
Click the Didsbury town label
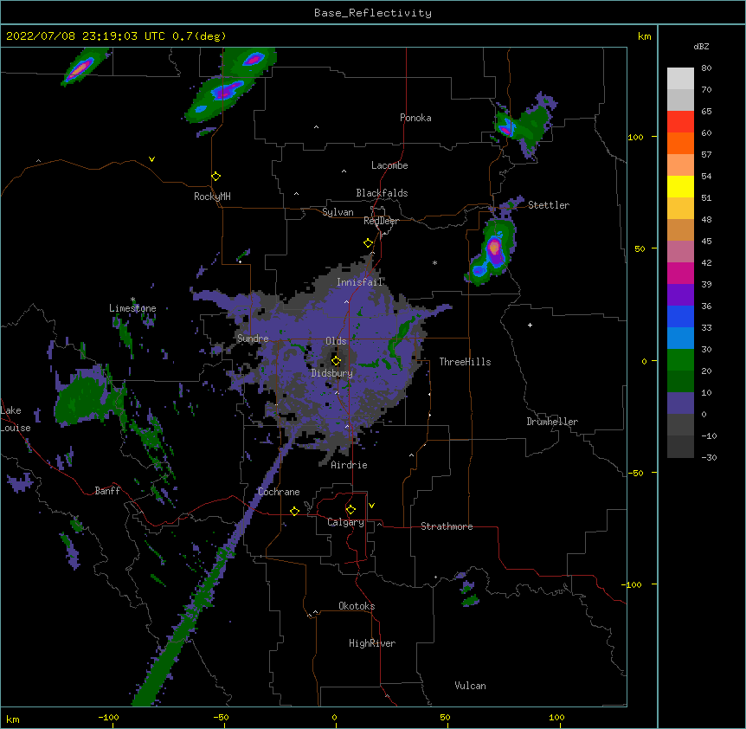(x=332, y=373)
